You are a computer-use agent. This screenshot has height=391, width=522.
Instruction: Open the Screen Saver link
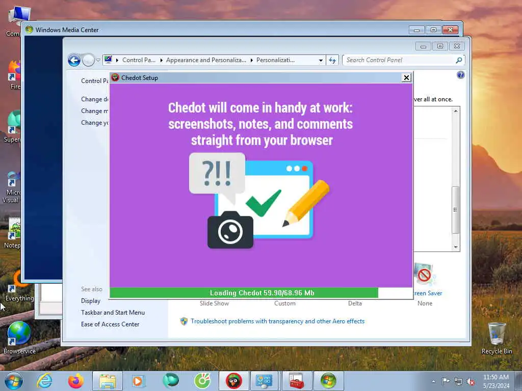[x=428, y=293]
